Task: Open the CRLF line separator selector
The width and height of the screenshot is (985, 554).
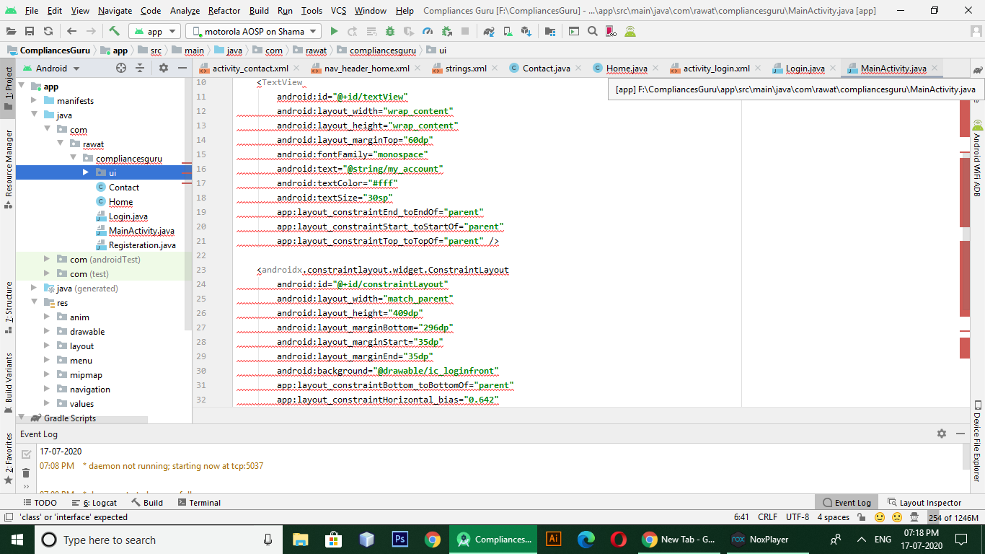Action: tap(767, 517)
